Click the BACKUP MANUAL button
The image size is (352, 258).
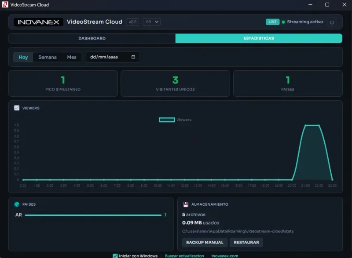205,242
